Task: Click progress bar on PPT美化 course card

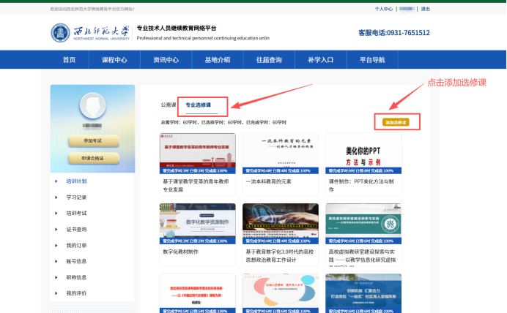Action: coord(363,170)
